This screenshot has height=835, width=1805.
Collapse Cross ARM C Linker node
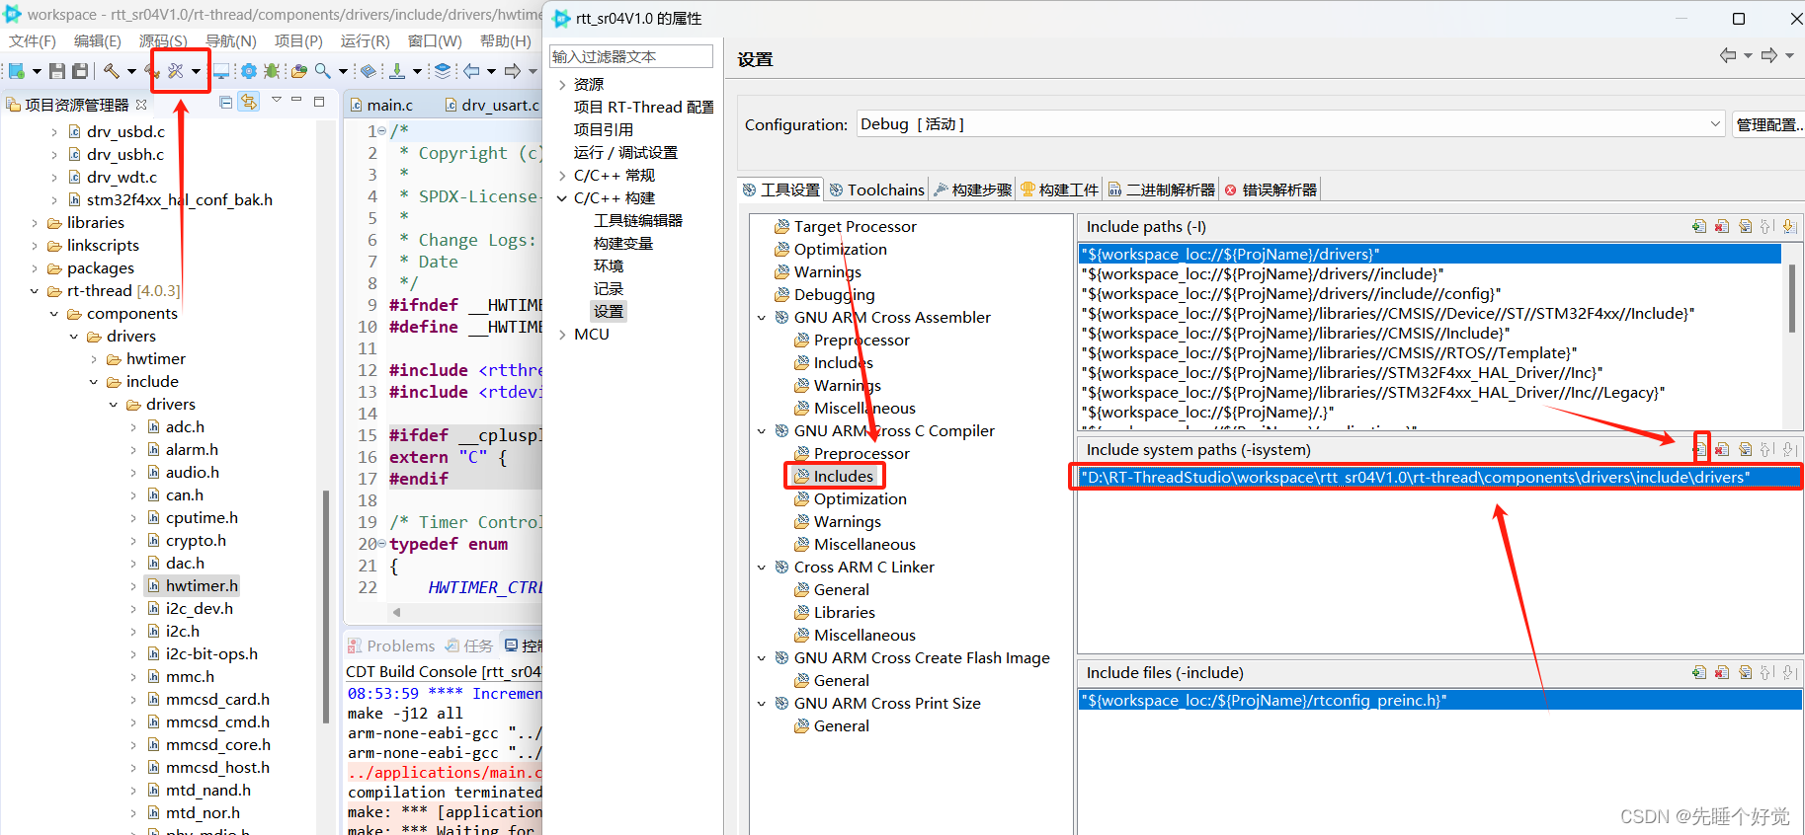[x=762, y=568]
